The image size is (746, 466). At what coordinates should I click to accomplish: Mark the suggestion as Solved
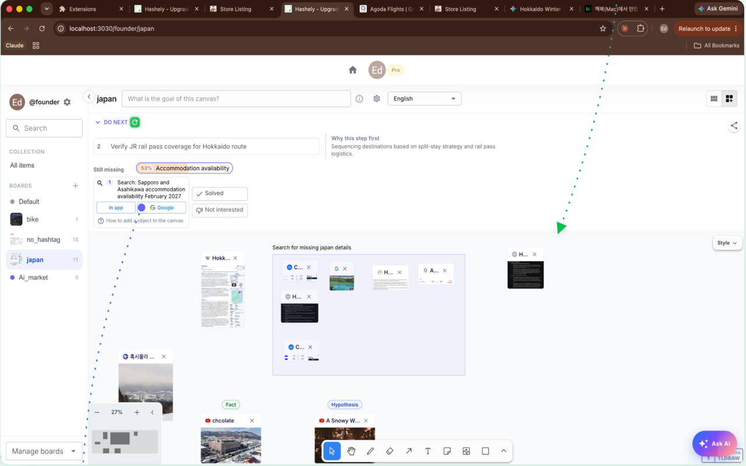220,193
